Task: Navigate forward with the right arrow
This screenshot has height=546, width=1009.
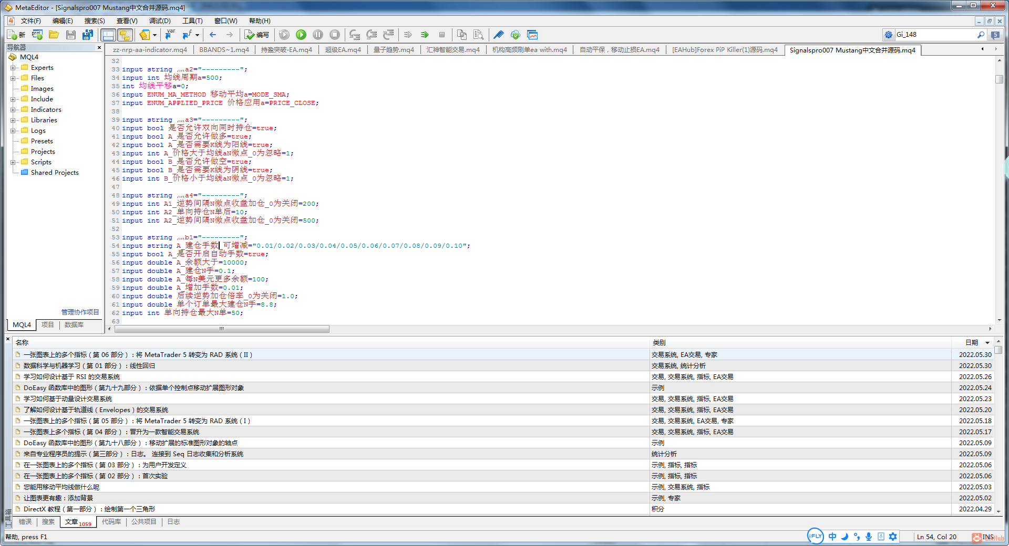Action: (x=230, y=35)
